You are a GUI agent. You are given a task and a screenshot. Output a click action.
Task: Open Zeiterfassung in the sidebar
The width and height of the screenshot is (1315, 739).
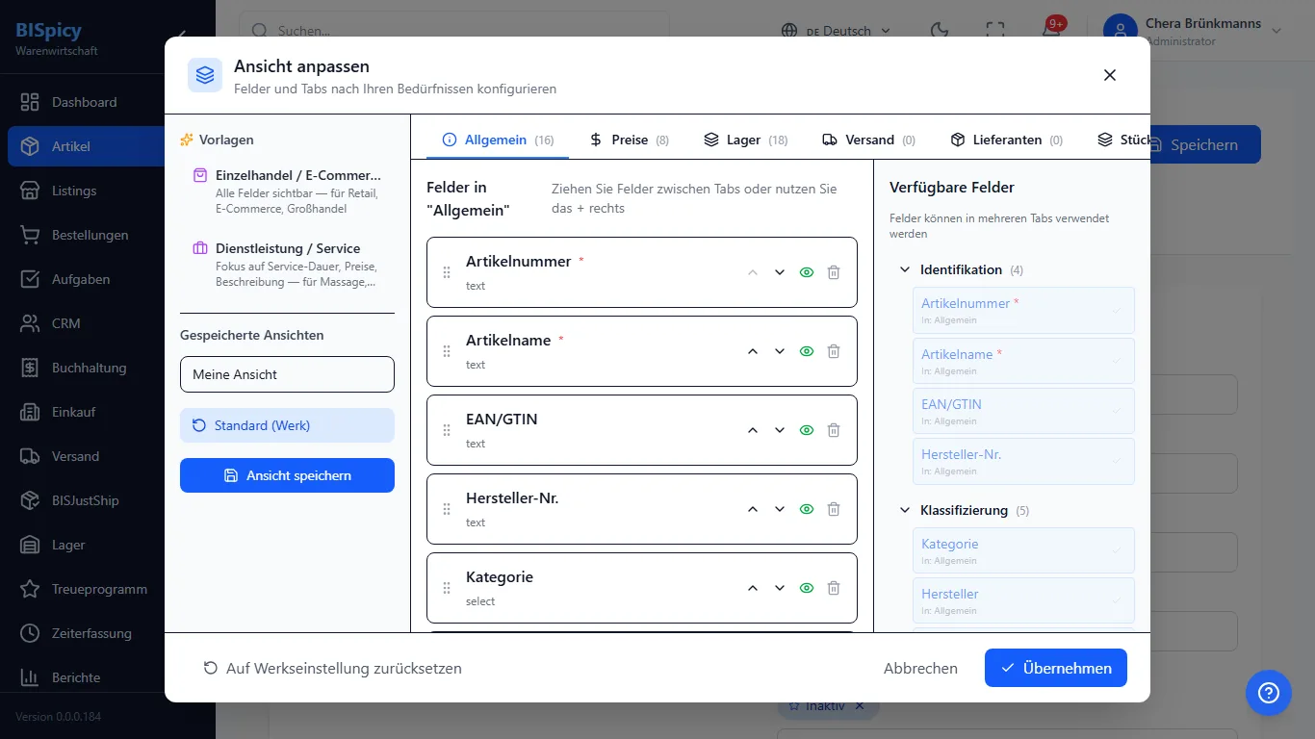[x=108, y=633]
